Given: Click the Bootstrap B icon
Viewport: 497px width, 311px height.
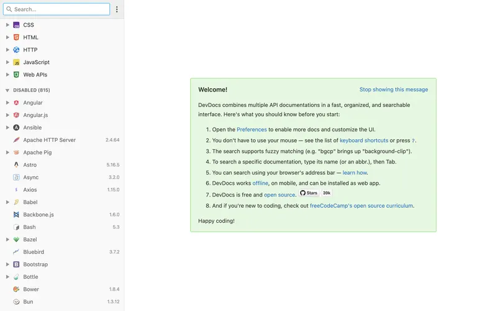Looking at the screenshot, I should click(16, 264).
